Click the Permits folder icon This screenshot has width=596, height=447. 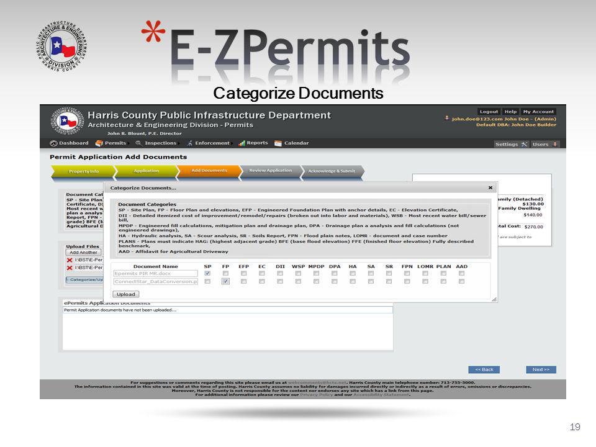99,143
